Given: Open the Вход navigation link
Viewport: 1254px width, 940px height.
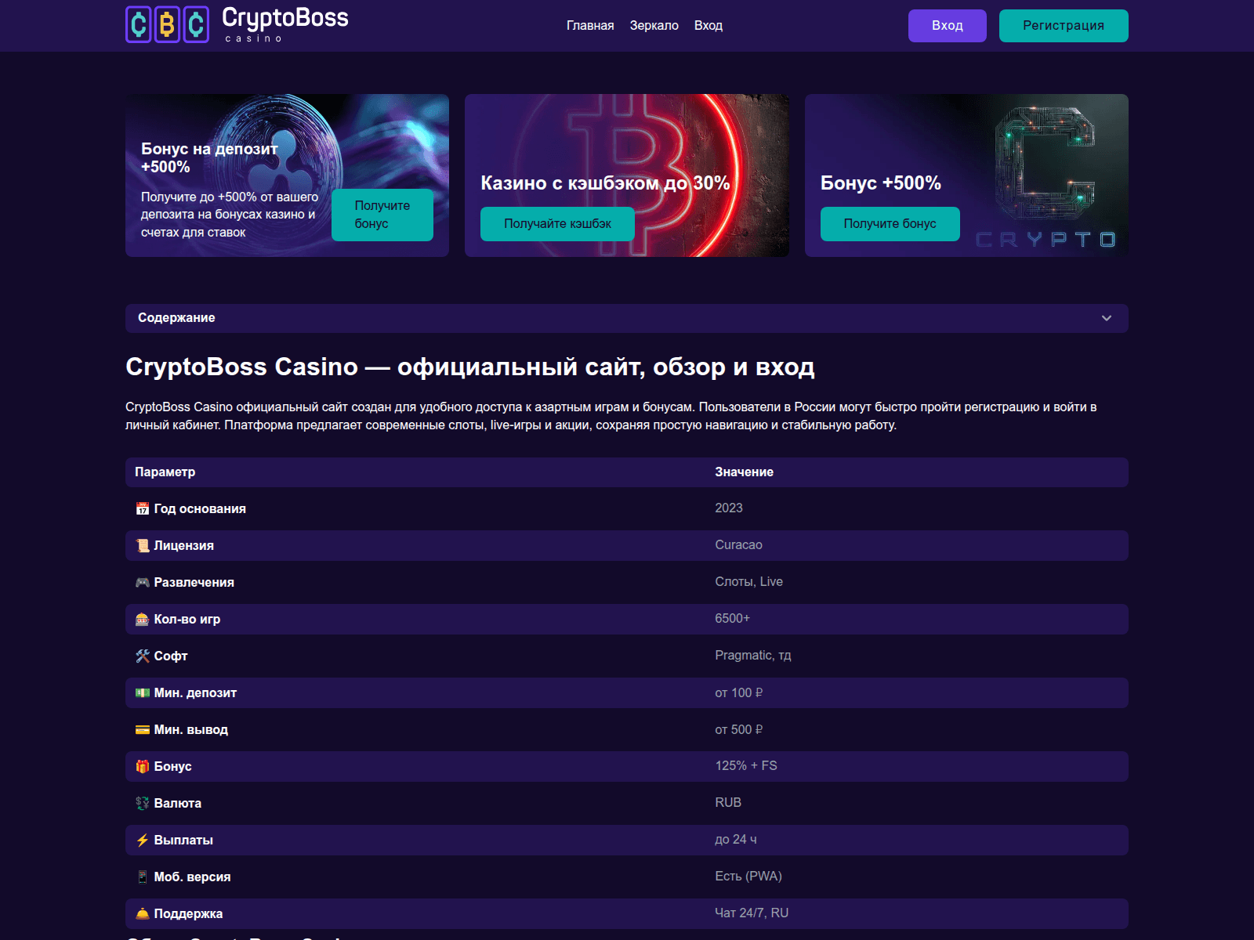Looking at the screenshot, I should [709, 25].
